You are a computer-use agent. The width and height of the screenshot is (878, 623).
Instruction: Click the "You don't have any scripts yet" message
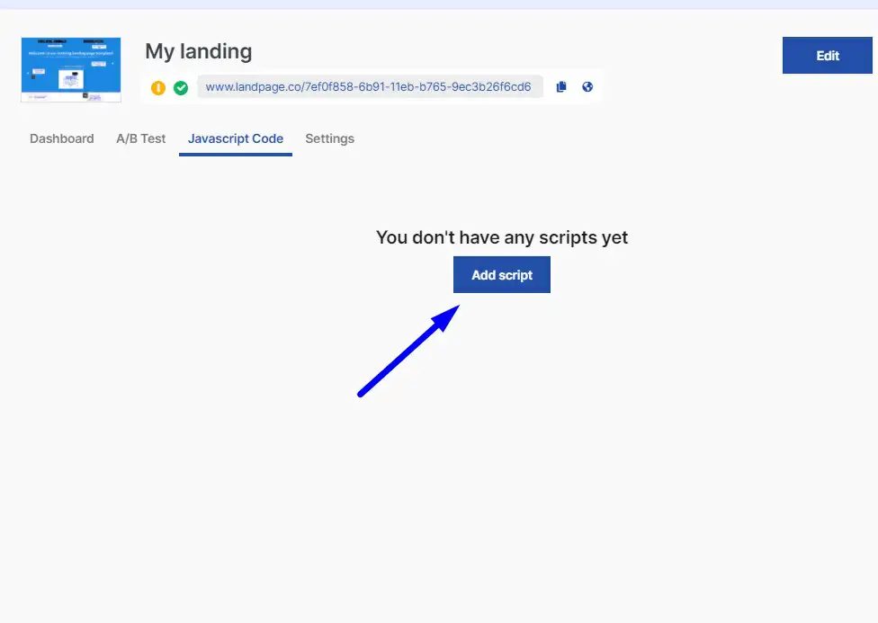502,237
